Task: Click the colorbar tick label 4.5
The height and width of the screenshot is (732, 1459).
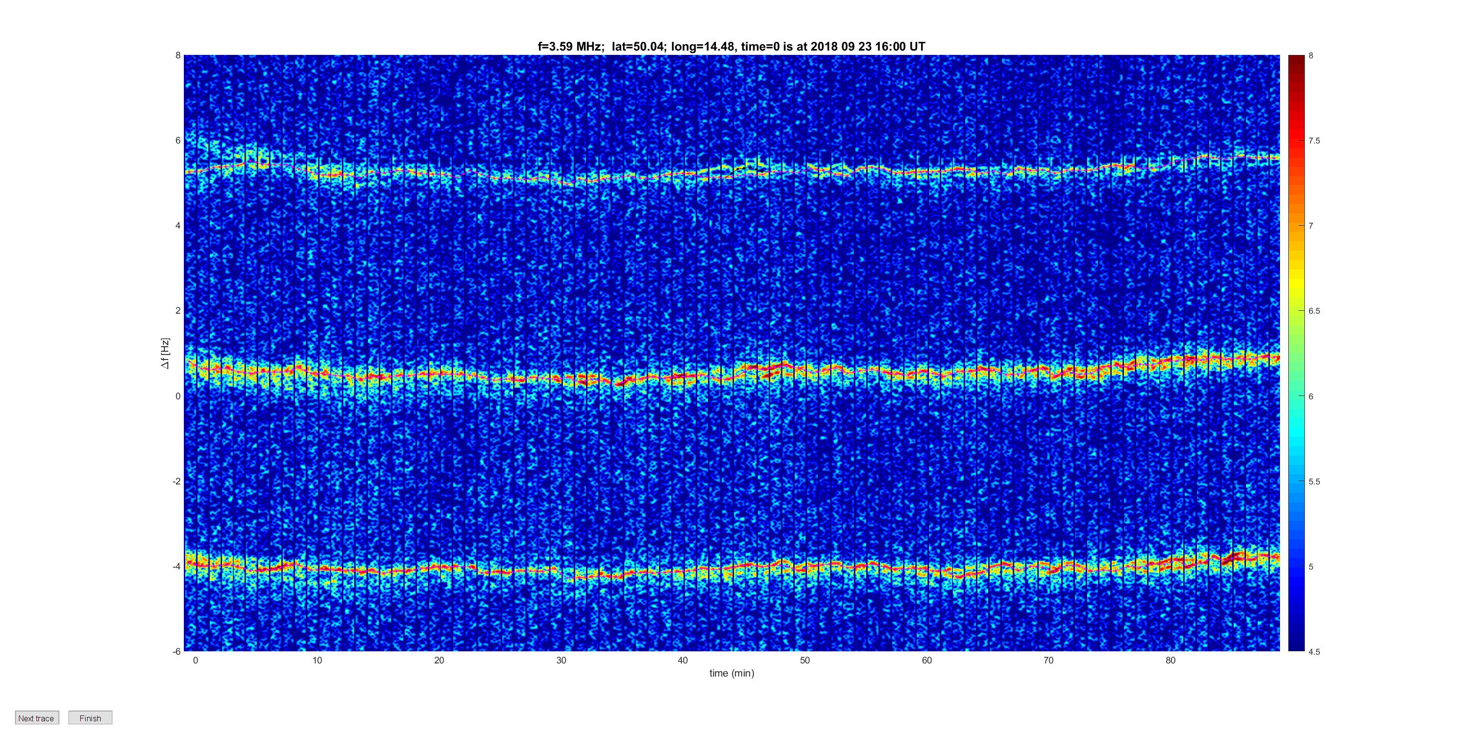Action: [1314, 652]
